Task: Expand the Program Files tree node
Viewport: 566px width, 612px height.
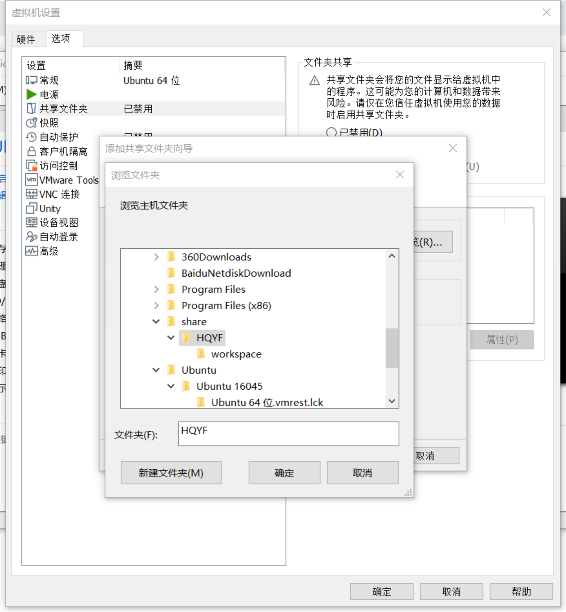Action: click(156, 289)
